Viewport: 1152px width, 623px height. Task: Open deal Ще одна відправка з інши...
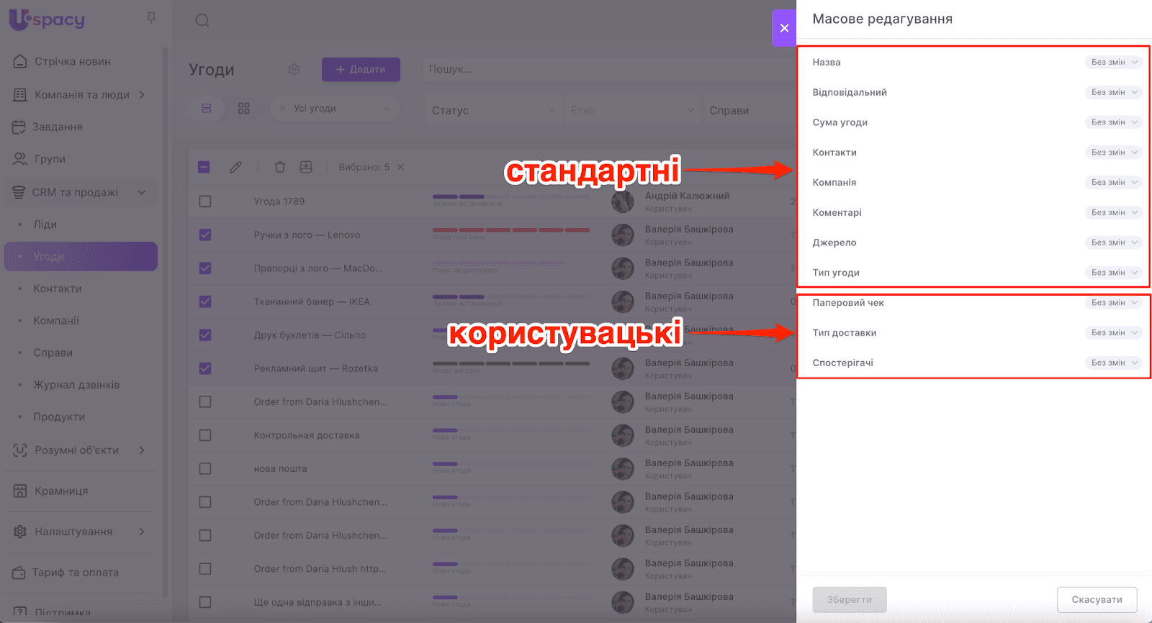(318, 602)
